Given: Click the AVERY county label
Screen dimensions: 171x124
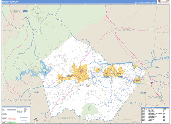Looking at the screenshot, I should point(15,11).
